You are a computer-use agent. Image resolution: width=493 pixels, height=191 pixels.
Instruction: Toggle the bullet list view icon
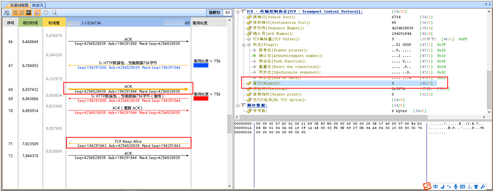[x=15, y=13]
